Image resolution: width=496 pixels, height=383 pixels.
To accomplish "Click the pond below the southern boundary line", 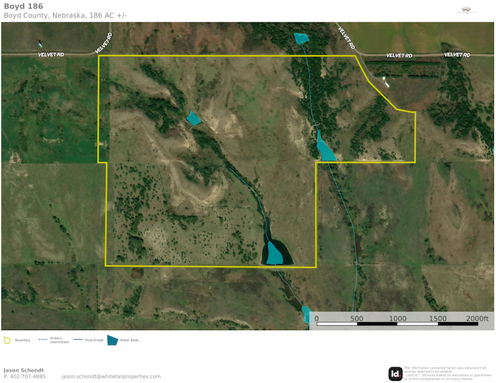I will (307, 314).
